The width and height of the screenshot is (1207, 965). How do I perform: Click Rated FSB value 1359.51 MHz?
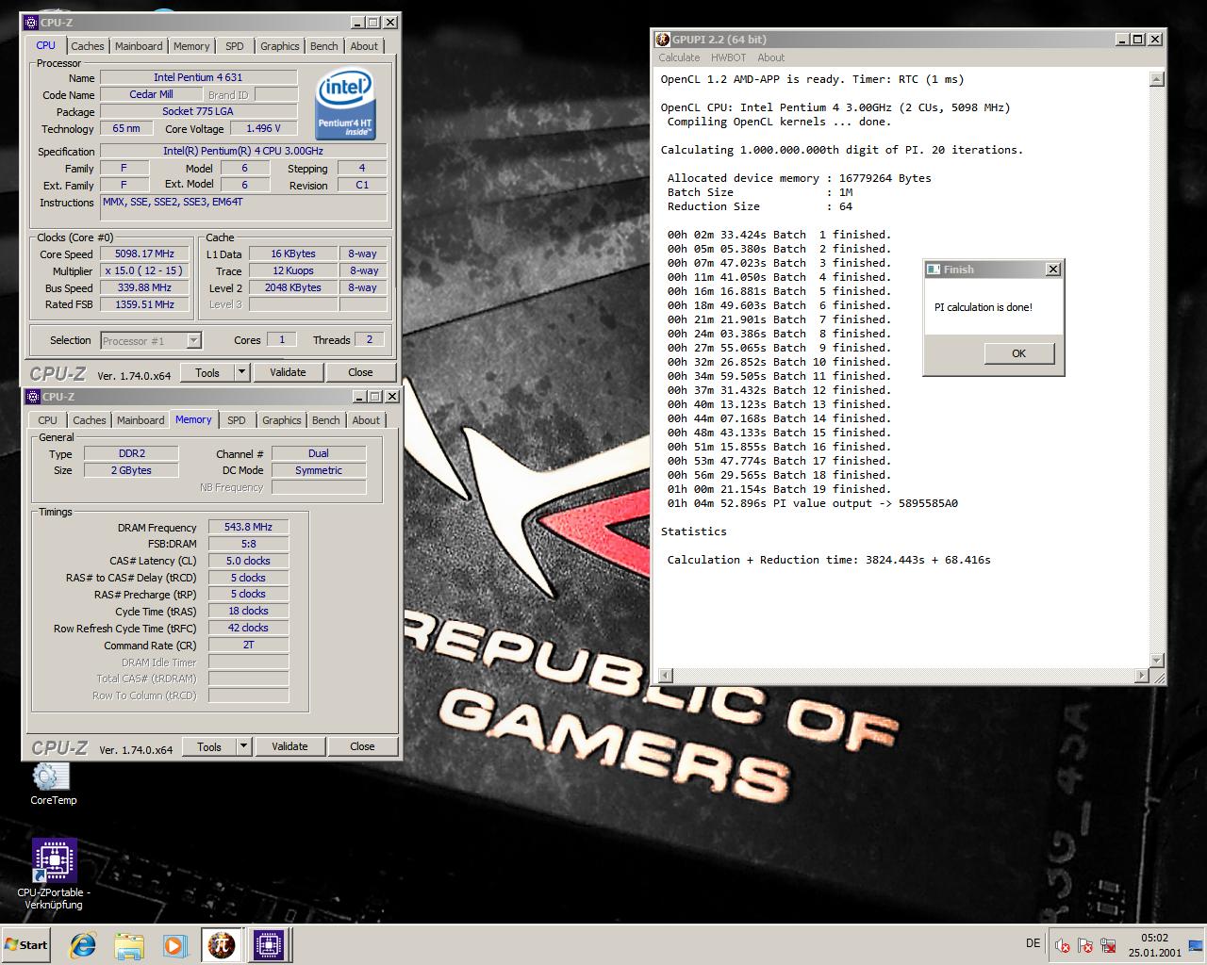[x=144, y=305]
